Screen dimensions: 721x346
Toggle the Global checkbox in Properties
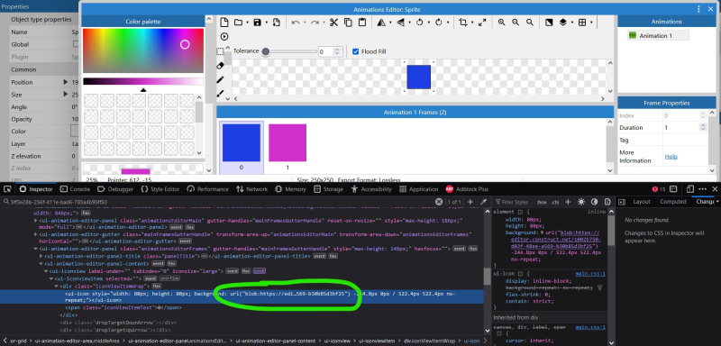point(76,44)
